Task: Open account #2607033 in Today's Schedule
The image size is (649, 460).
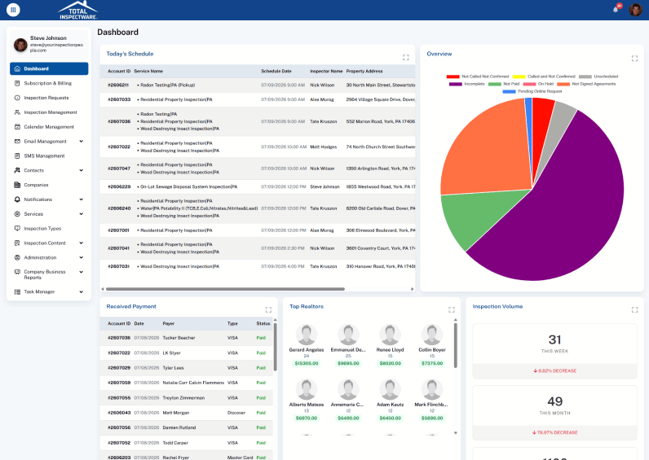Action: point(119,99)
